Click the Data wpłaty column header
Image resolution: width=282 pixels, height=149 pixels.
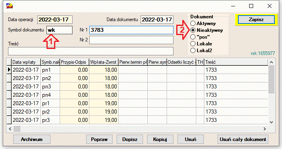pyautogui.click(x=26, y=62)
